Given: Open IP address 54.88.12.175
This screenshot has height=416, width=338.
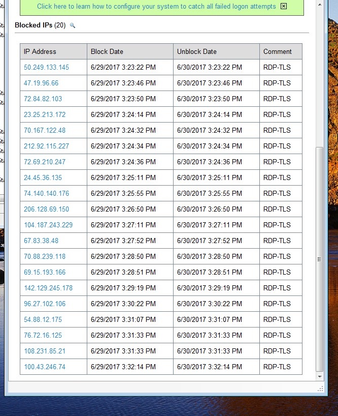Looking at the screenshot, I should 43,319.
